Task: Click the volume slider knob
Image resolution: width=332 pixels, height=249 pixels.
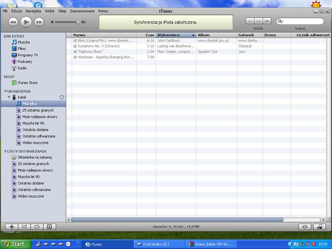Action: pos(78,22)
